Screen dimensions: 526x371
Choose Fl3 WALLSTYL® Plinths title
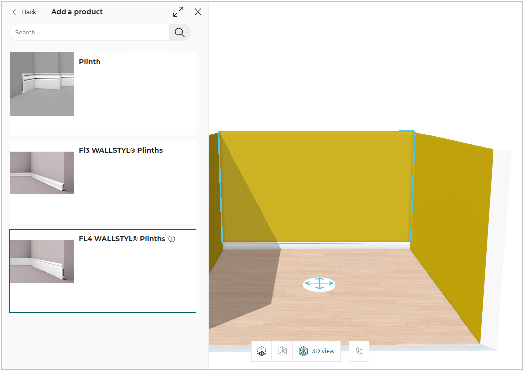point(121,150)
